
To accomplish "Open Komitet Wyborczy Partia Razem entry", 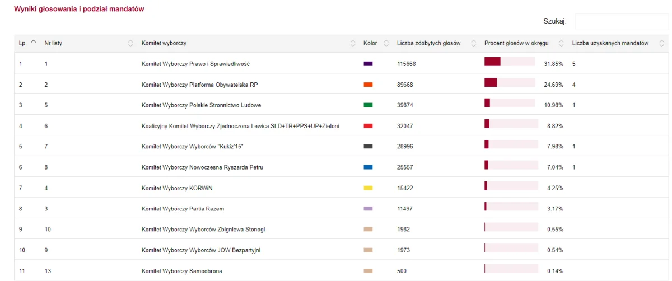I will [183, 209].
